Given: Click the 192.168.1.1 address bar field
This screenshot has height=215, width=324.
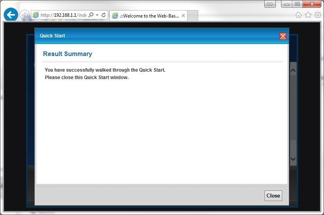Looking at the screenshot, I should (63, 15).
